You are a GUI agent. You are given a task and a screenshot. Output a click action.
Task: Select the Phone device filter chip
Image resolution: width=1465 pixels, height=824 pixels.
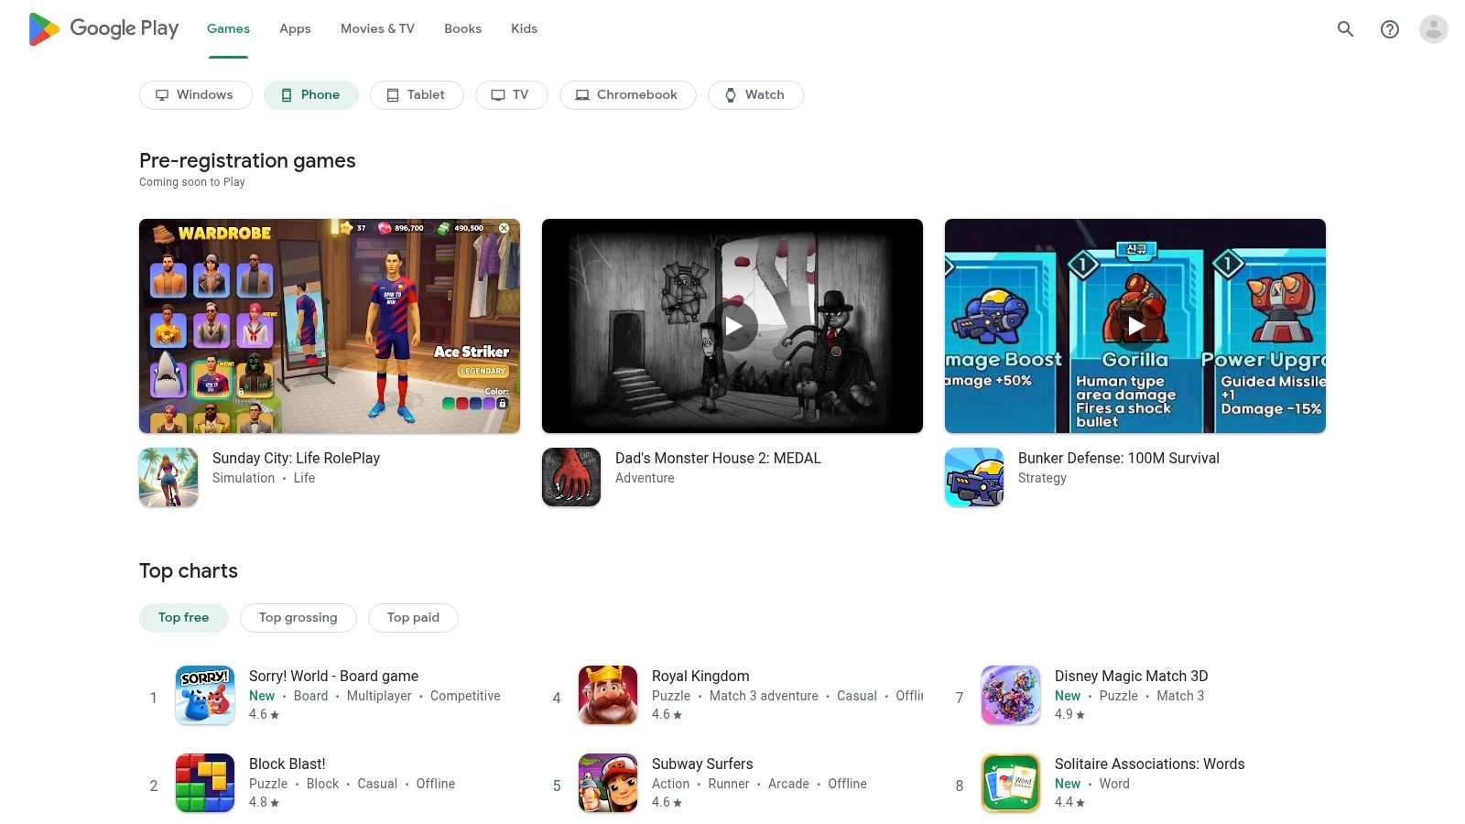pyautogui.click(x=310, y=94)
